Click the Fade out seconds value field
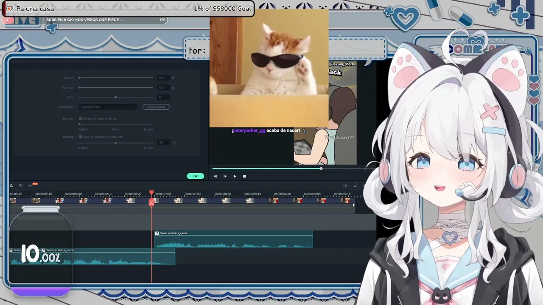 click(x=163, y=87)
